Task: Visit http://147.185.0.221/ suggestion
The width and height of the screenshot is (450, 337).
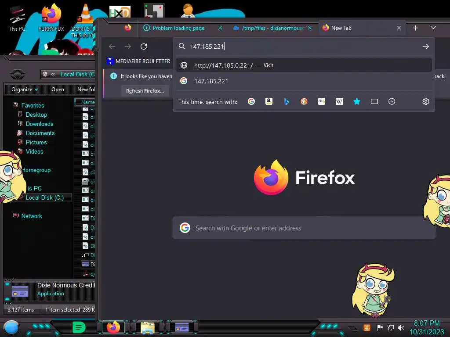Action: coord(304,65)
